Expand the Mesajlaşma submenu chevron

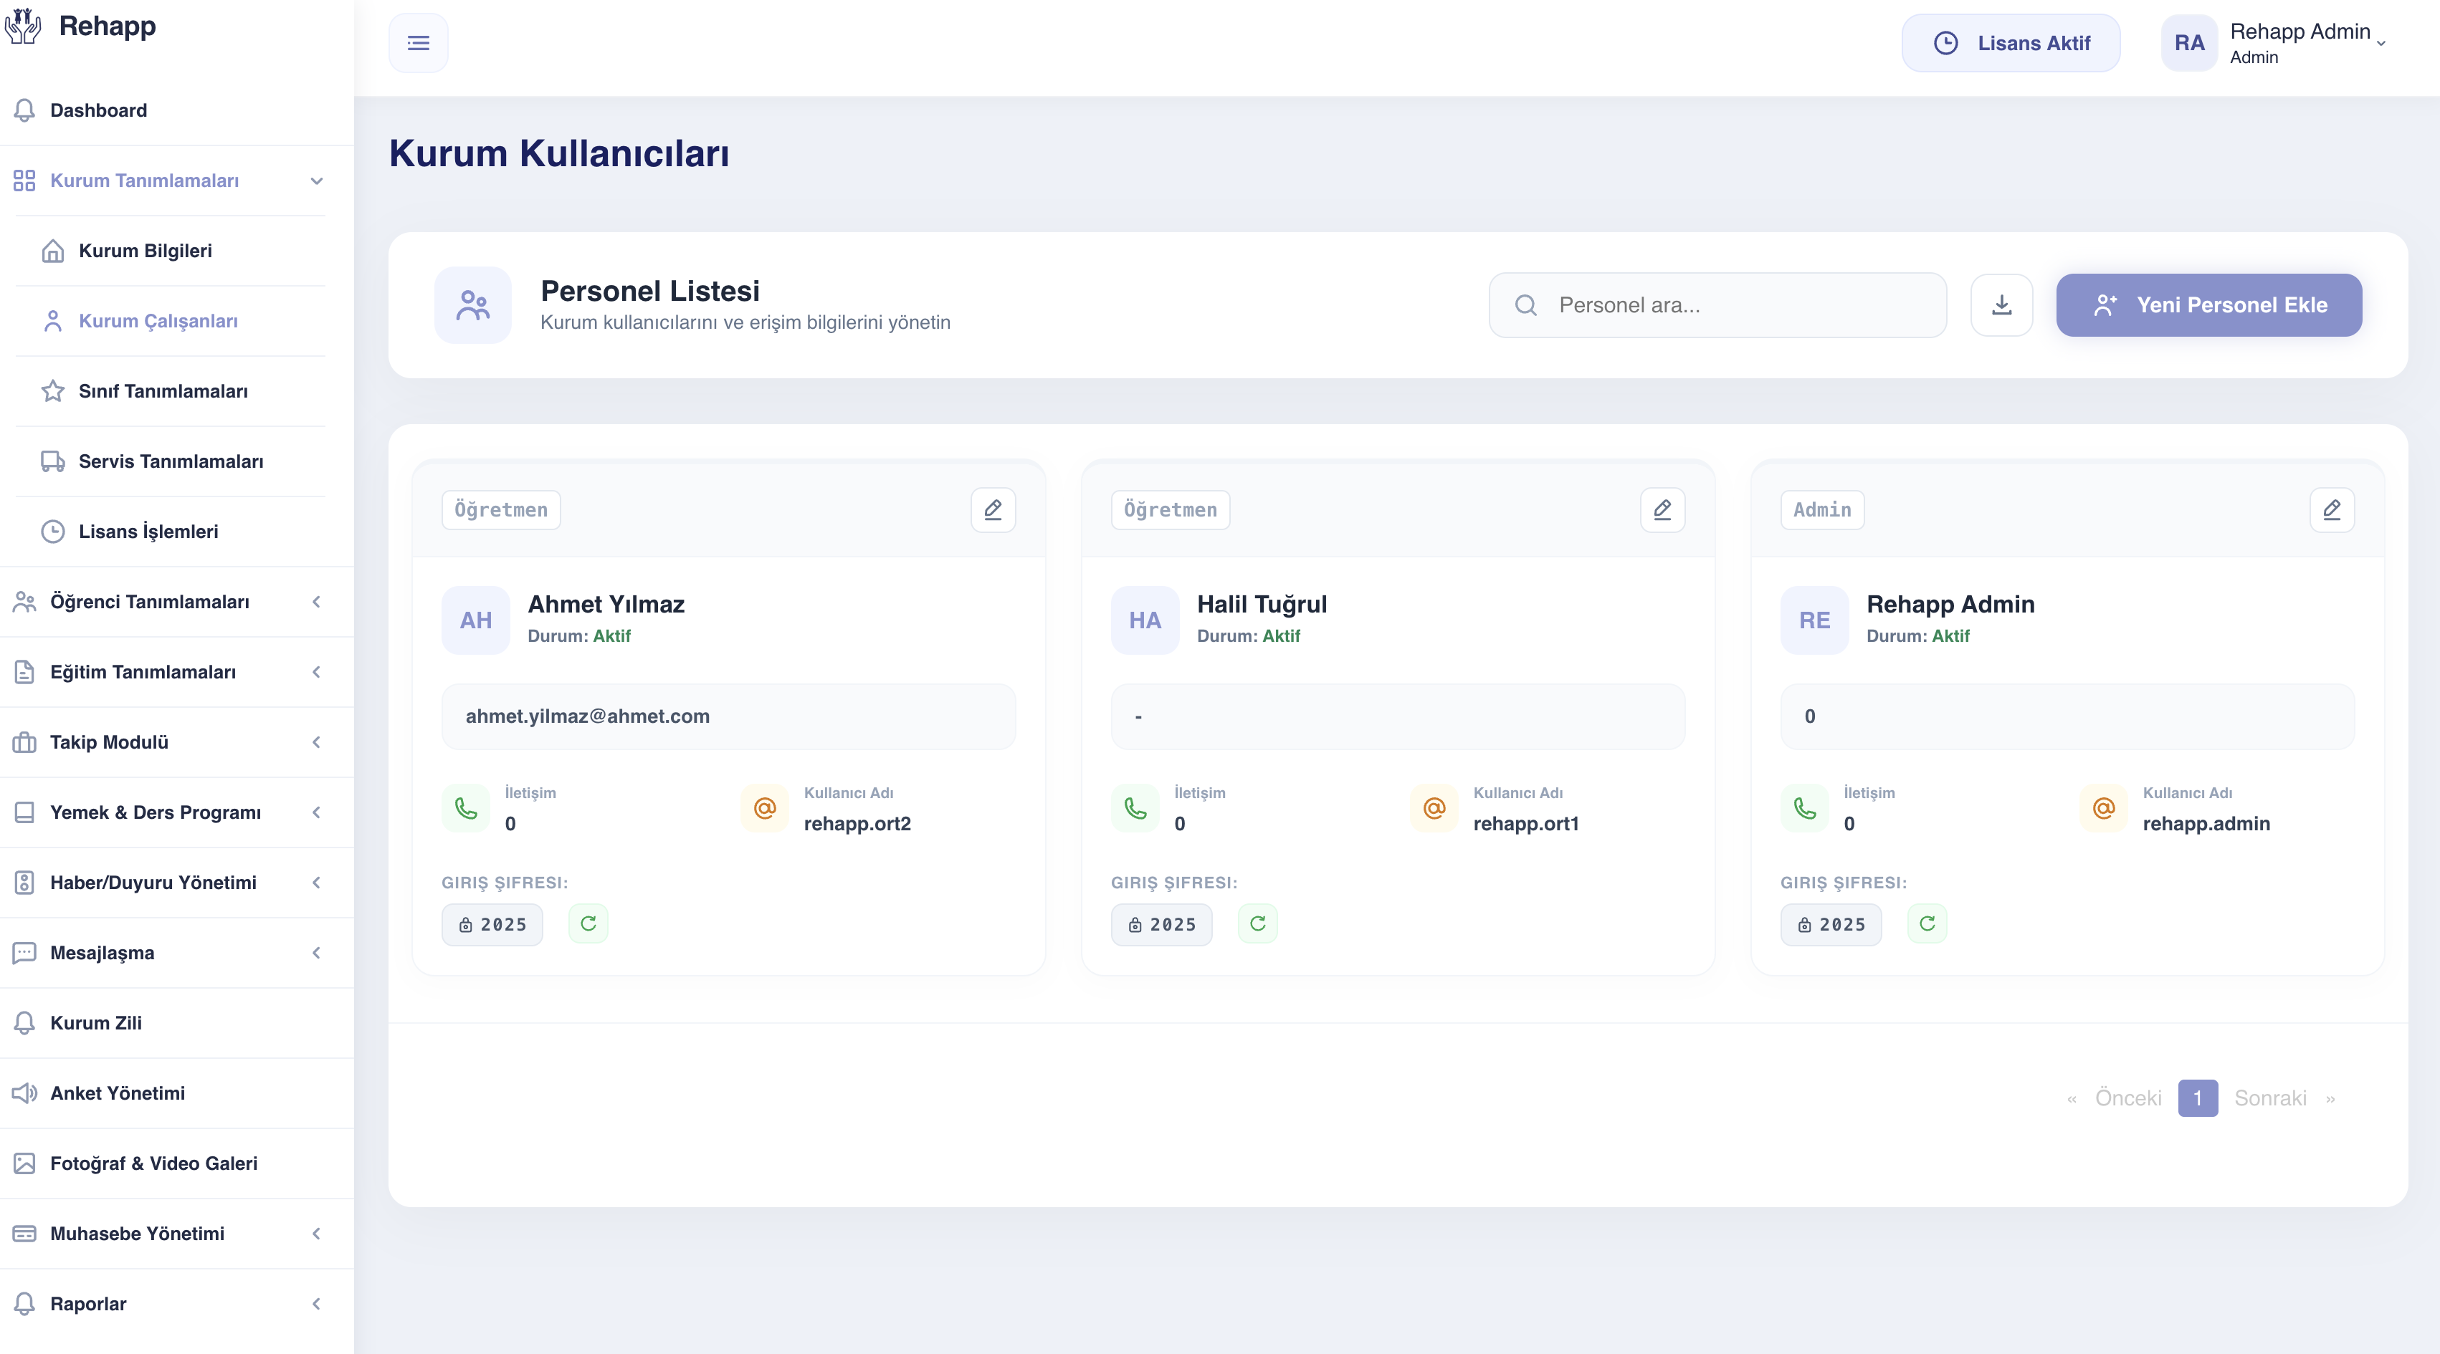pyautogui.click(x=316, y=953)
